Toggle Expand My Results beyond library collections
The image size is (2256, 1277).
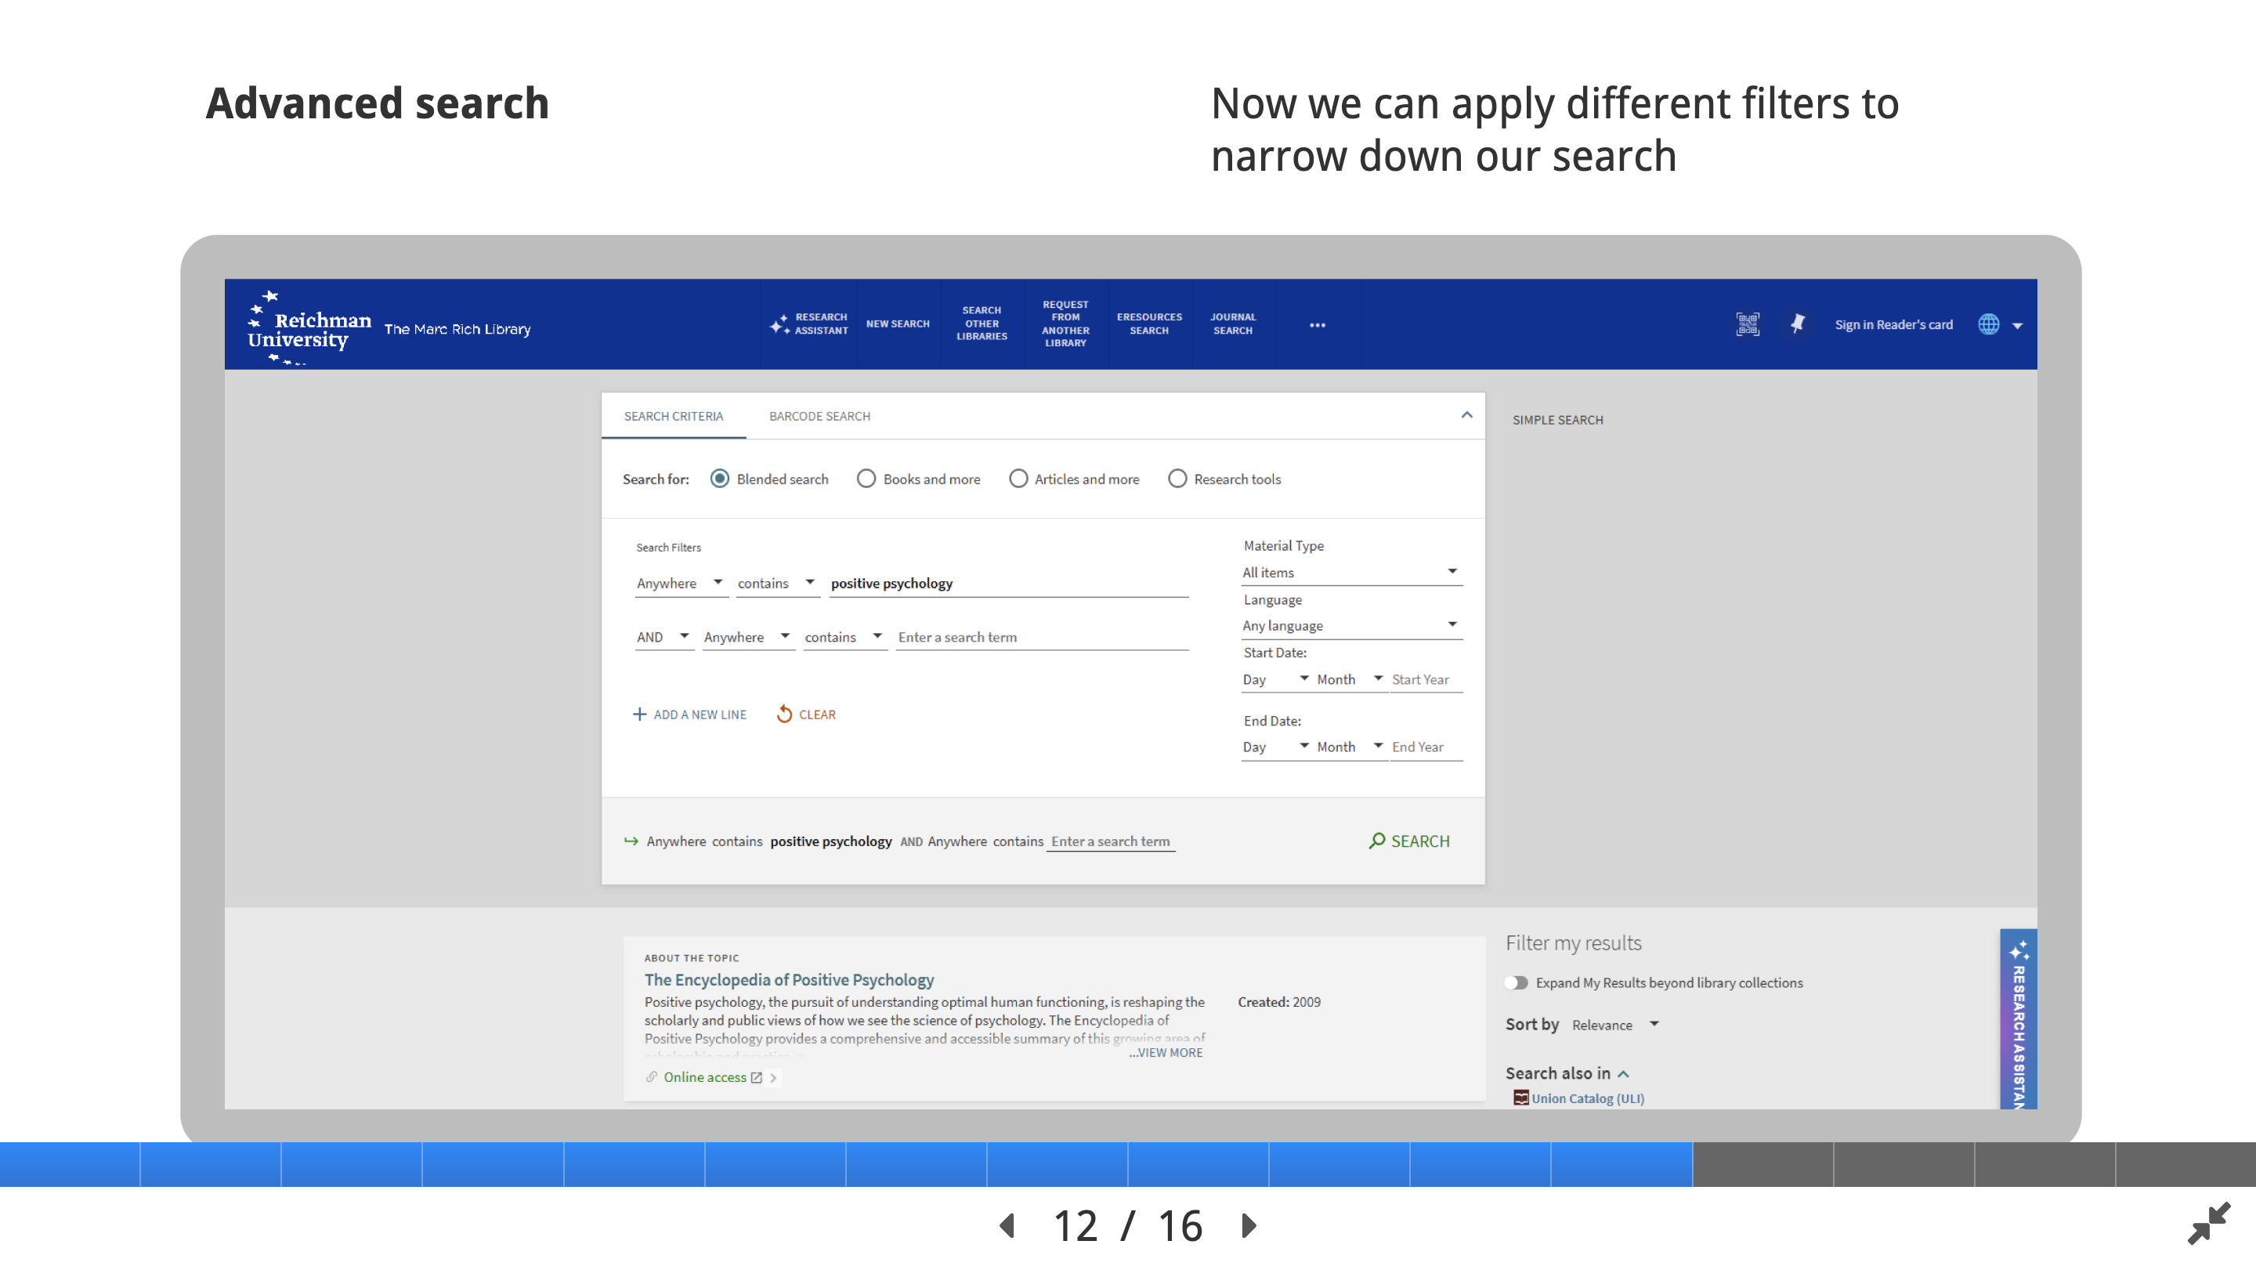tap(1516, 983)
